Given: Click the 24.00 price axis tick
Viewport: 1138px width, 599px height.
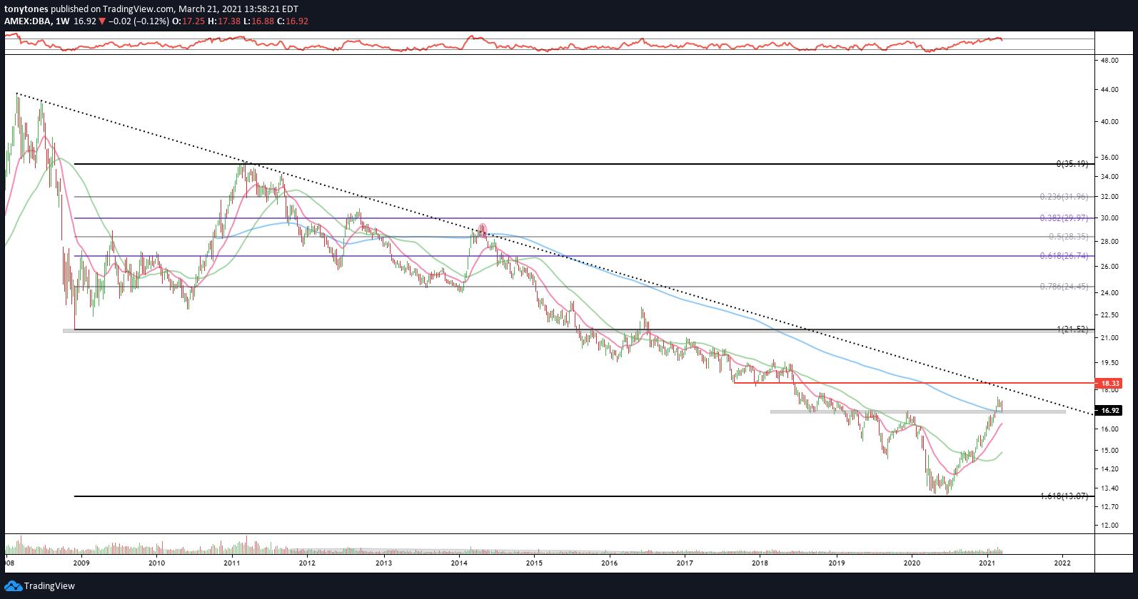Looking at the screenshot, I should 1109,293.
